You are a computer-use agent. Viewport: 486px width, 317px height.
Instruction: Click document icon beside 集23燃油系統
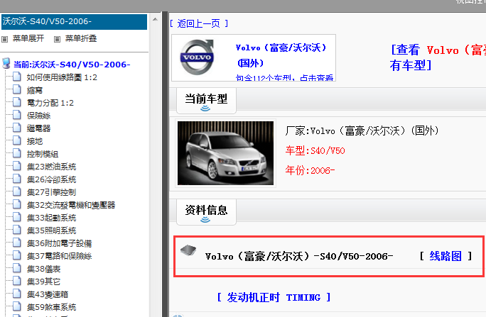[x=17, y=166]
